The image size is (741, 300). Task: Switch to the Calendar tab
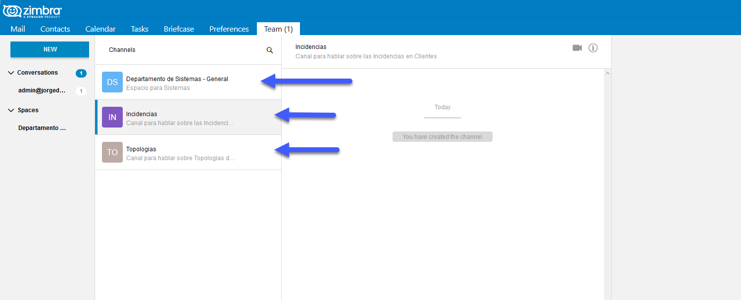(x=100, y=29)
